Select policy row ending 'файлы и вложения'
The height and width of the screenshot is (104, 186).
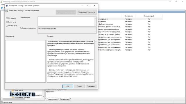coord(130,24)
